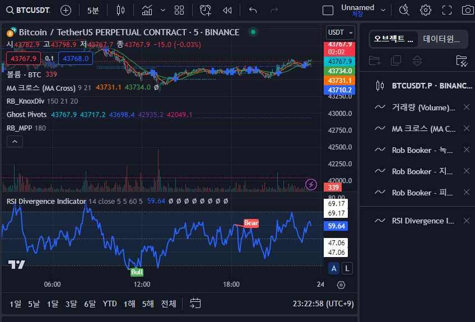The height and width of the screenshot is (322, 475).
Task: Create new group folder icon
Action: click(375, 60)
